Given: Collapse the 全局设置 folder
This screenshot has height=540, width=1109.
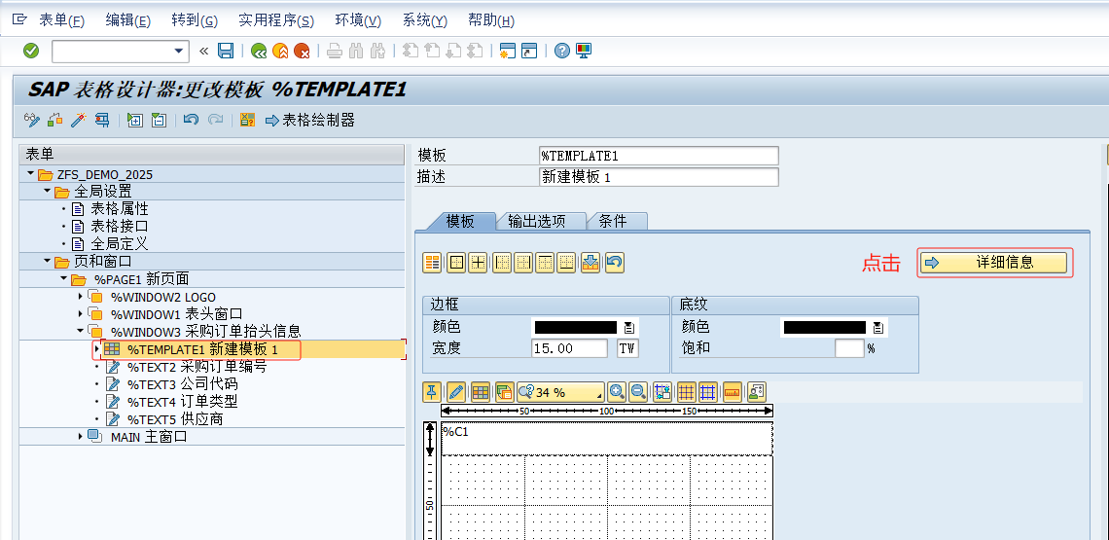Looking at the screenshot, I should click(x=47, y=192).
